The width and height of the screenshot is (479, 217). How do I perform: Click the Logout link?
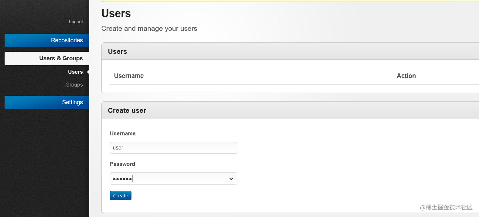76,22
